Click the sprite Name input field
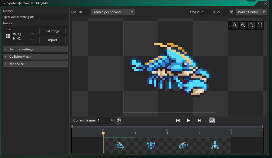The image size is (272, 158). click(x=35, y=17)
